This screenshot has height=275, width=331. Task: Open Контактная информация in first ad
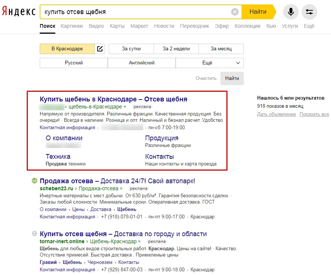point(67,128)
